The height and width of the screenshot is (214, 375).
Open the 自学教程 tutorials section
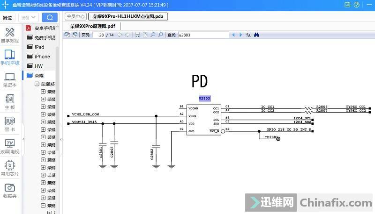10,35
